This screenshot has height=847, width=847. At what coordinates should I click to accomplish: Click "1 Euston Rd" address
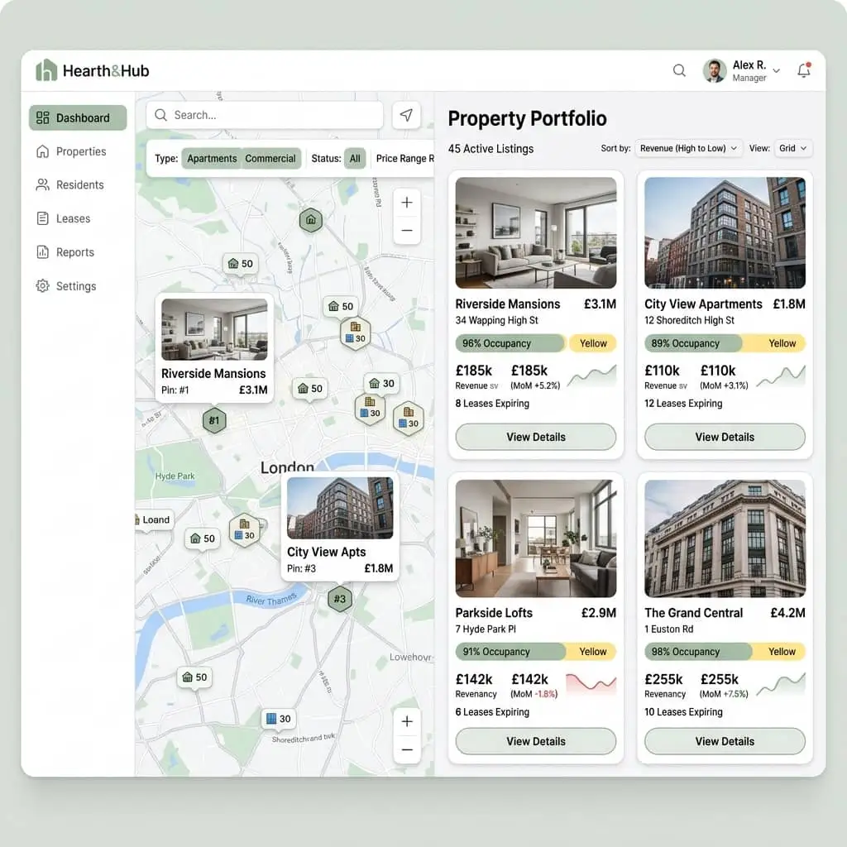click(x=668, y=629)
